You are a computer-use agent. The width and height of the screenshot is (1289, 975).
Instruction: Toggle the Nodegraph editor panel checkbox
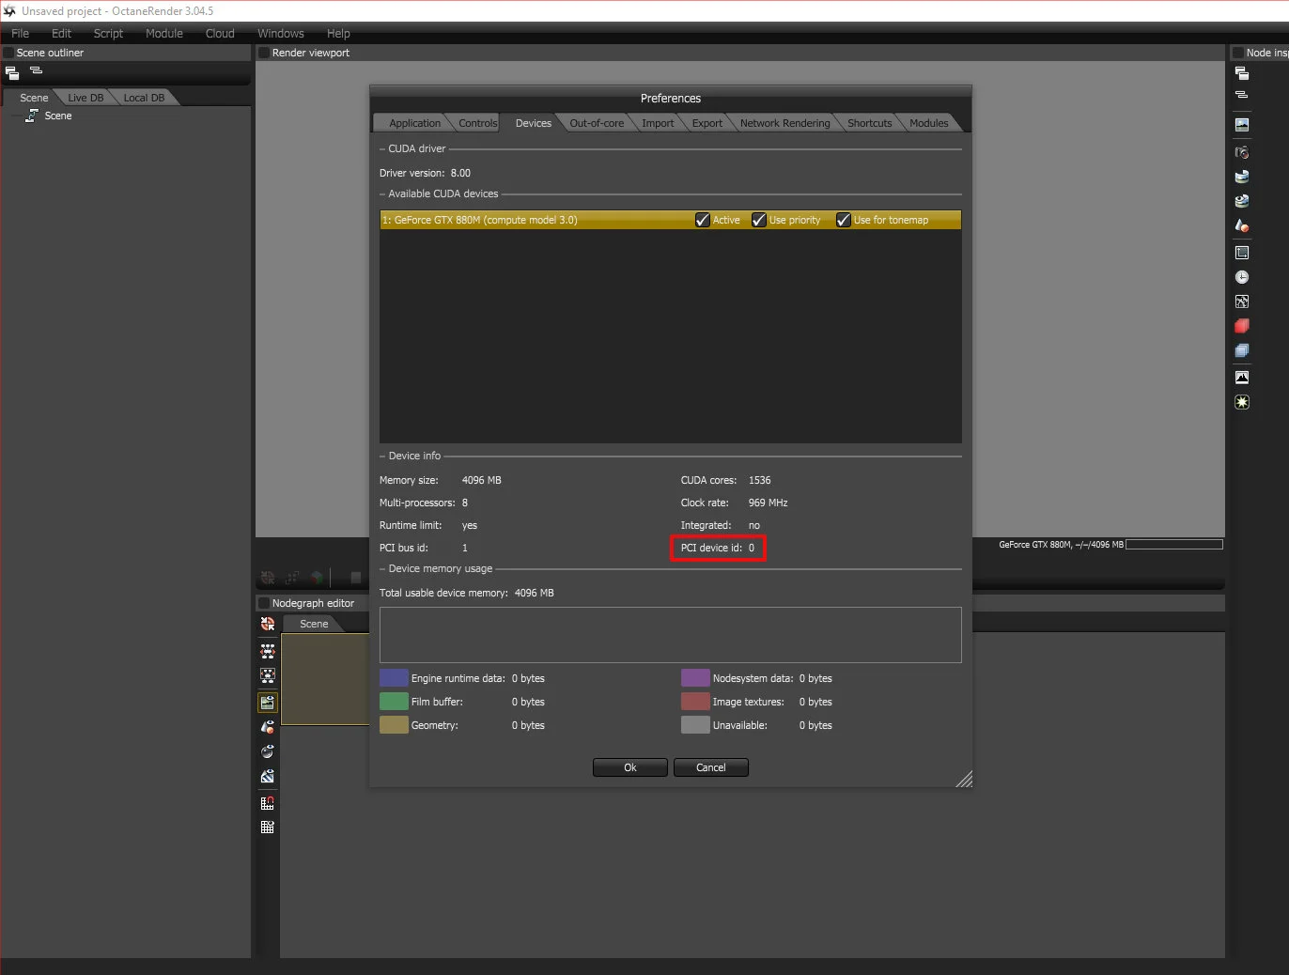[264, 603]
